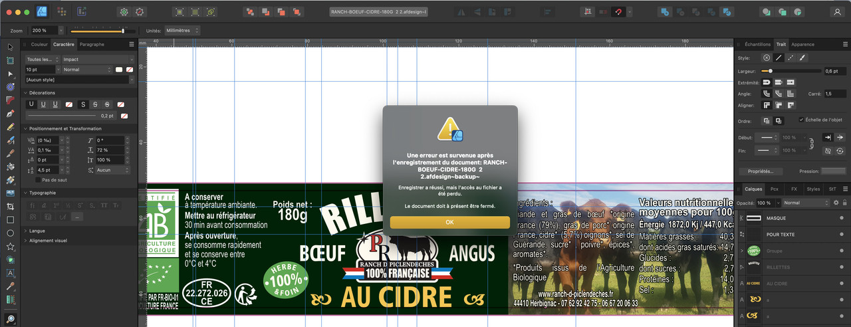Toggle visibility of AU CIDRE layer
Screen dimensions: 851x327
pos(841,283)
